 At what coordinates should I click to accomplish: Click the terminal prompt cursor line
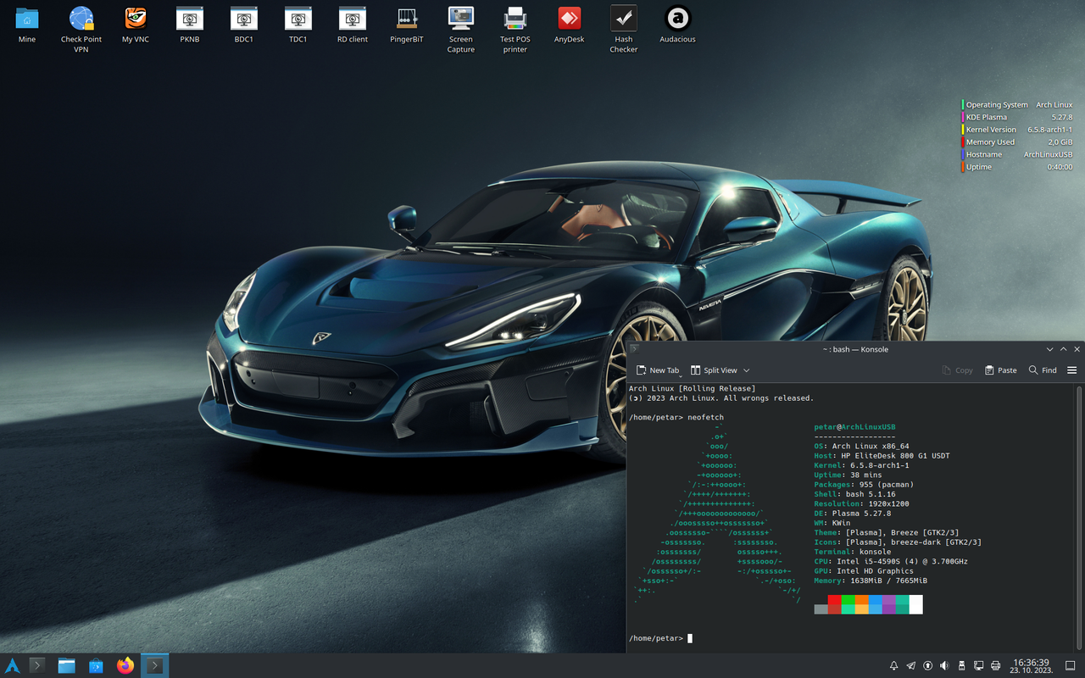[661, 638]
